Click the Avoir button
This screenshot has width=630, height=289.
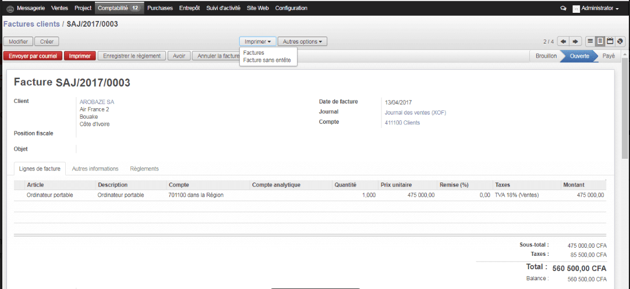tap(179, 56)
